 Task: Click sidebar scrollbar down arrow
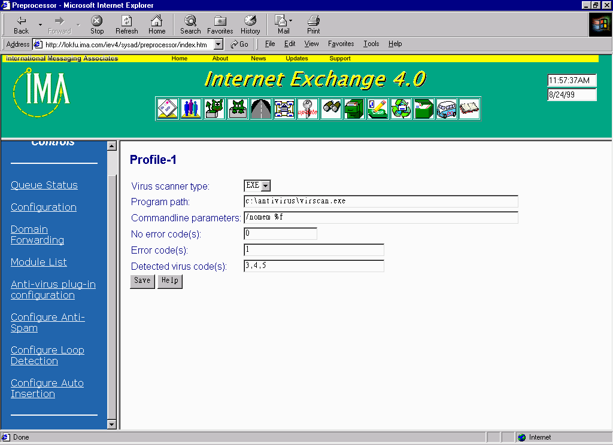coord(111,424)
